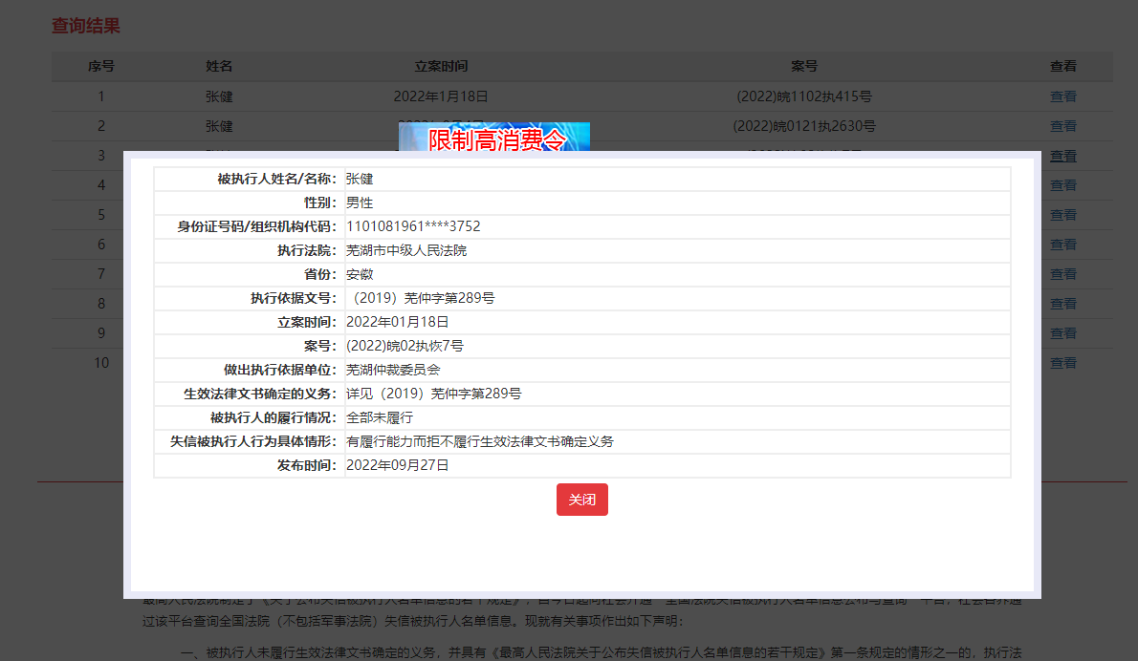This screenshot has height=661, width=1138.
Task: Click case number (2022)皖0121执2630号 in table
Action: coord(804,126)
